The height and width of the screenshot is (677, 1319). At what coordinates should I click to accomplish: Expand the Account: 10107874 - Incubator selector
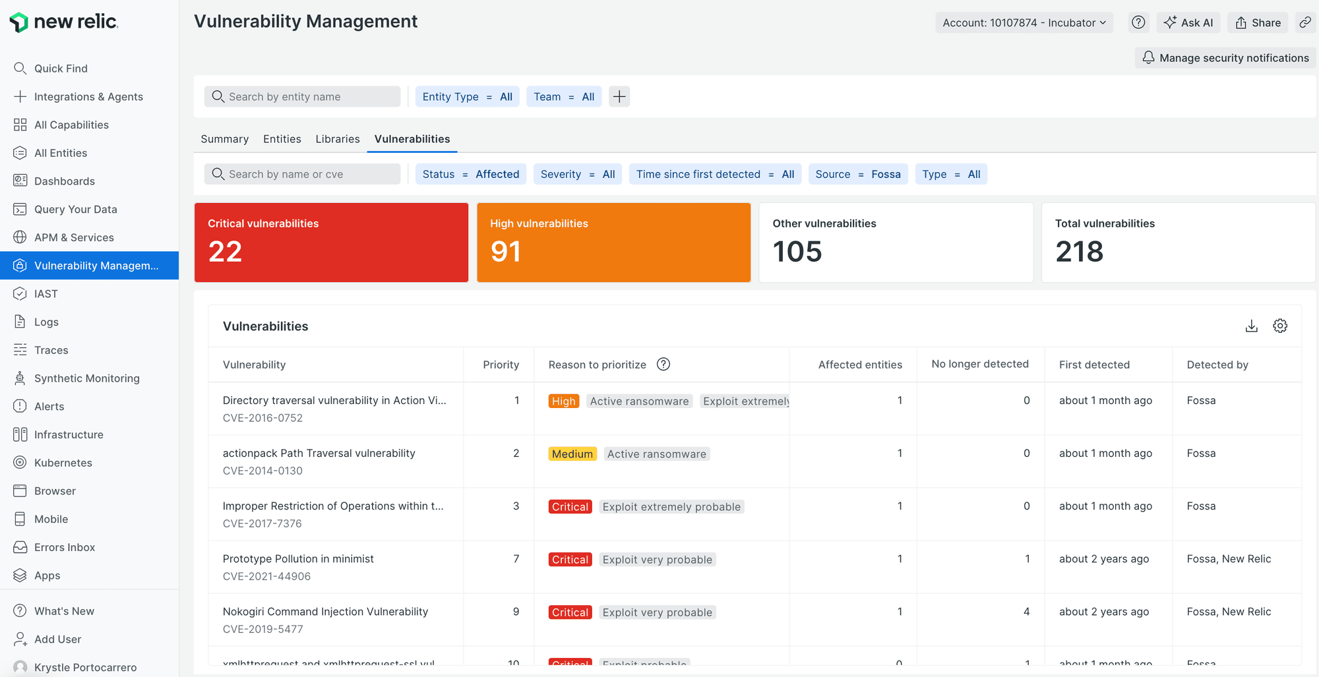(x=1024, y=22)
